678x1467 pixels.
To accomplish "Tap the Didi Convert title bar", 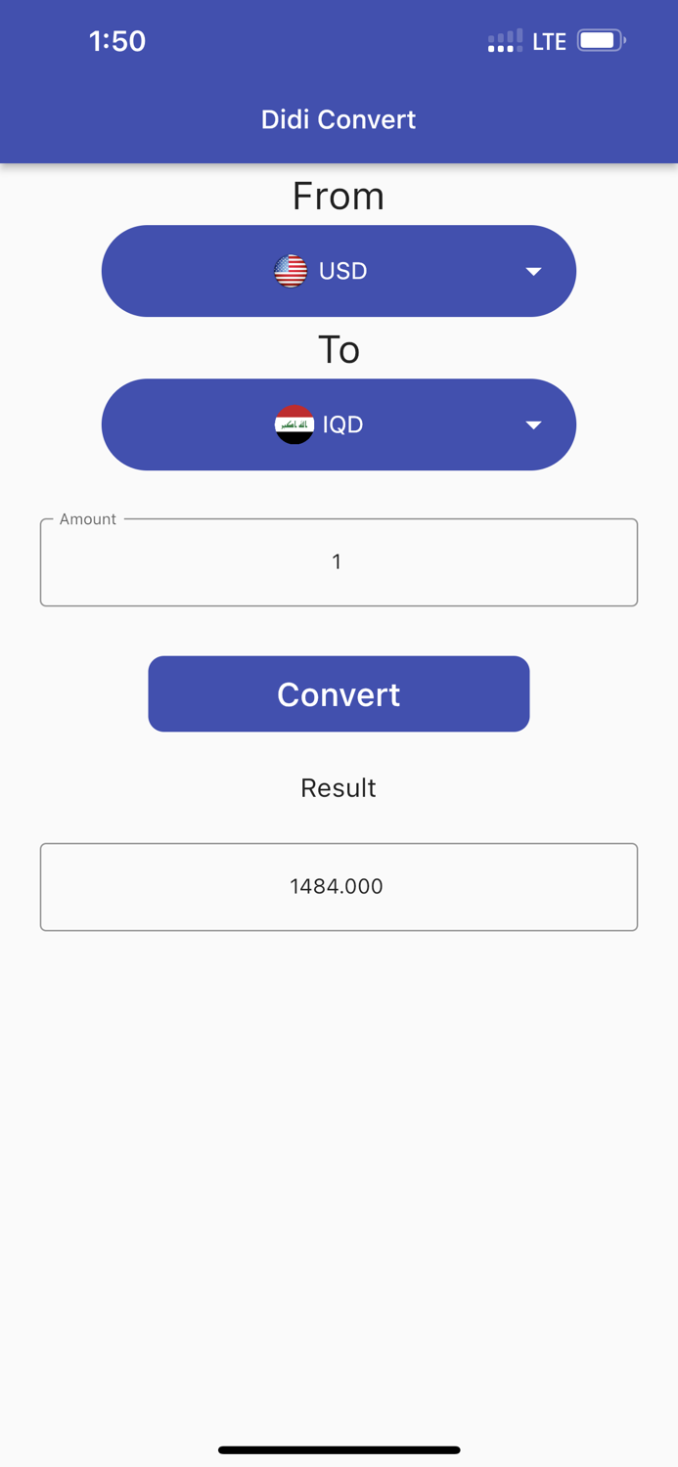I will point(339,119).
